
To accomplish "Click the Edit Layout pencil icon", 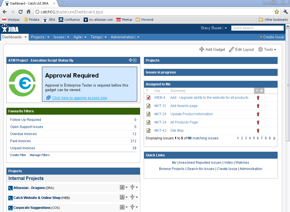I will pyautogui.click(x=231, y=49).
